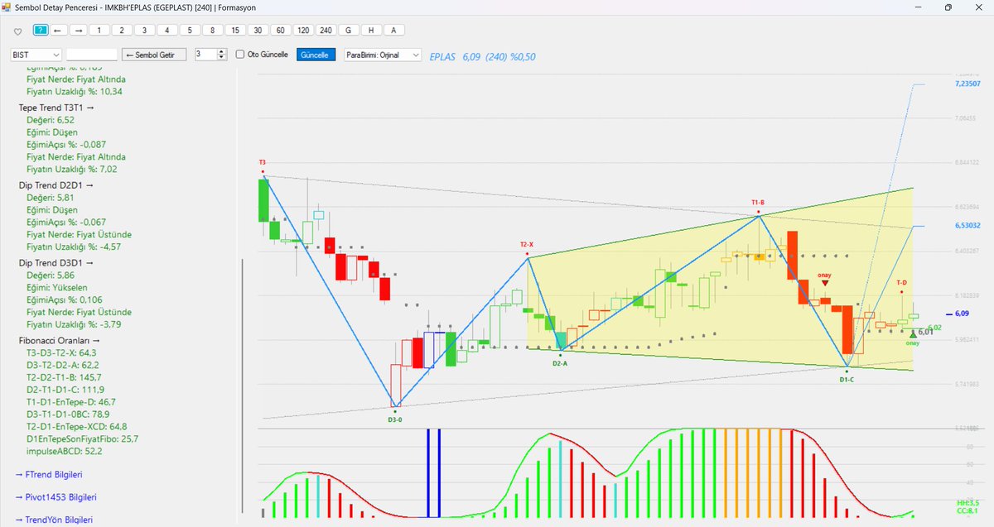Click the app icon in title bar
The width and height of the screenshot is (994, 527).
coord(7,7)
